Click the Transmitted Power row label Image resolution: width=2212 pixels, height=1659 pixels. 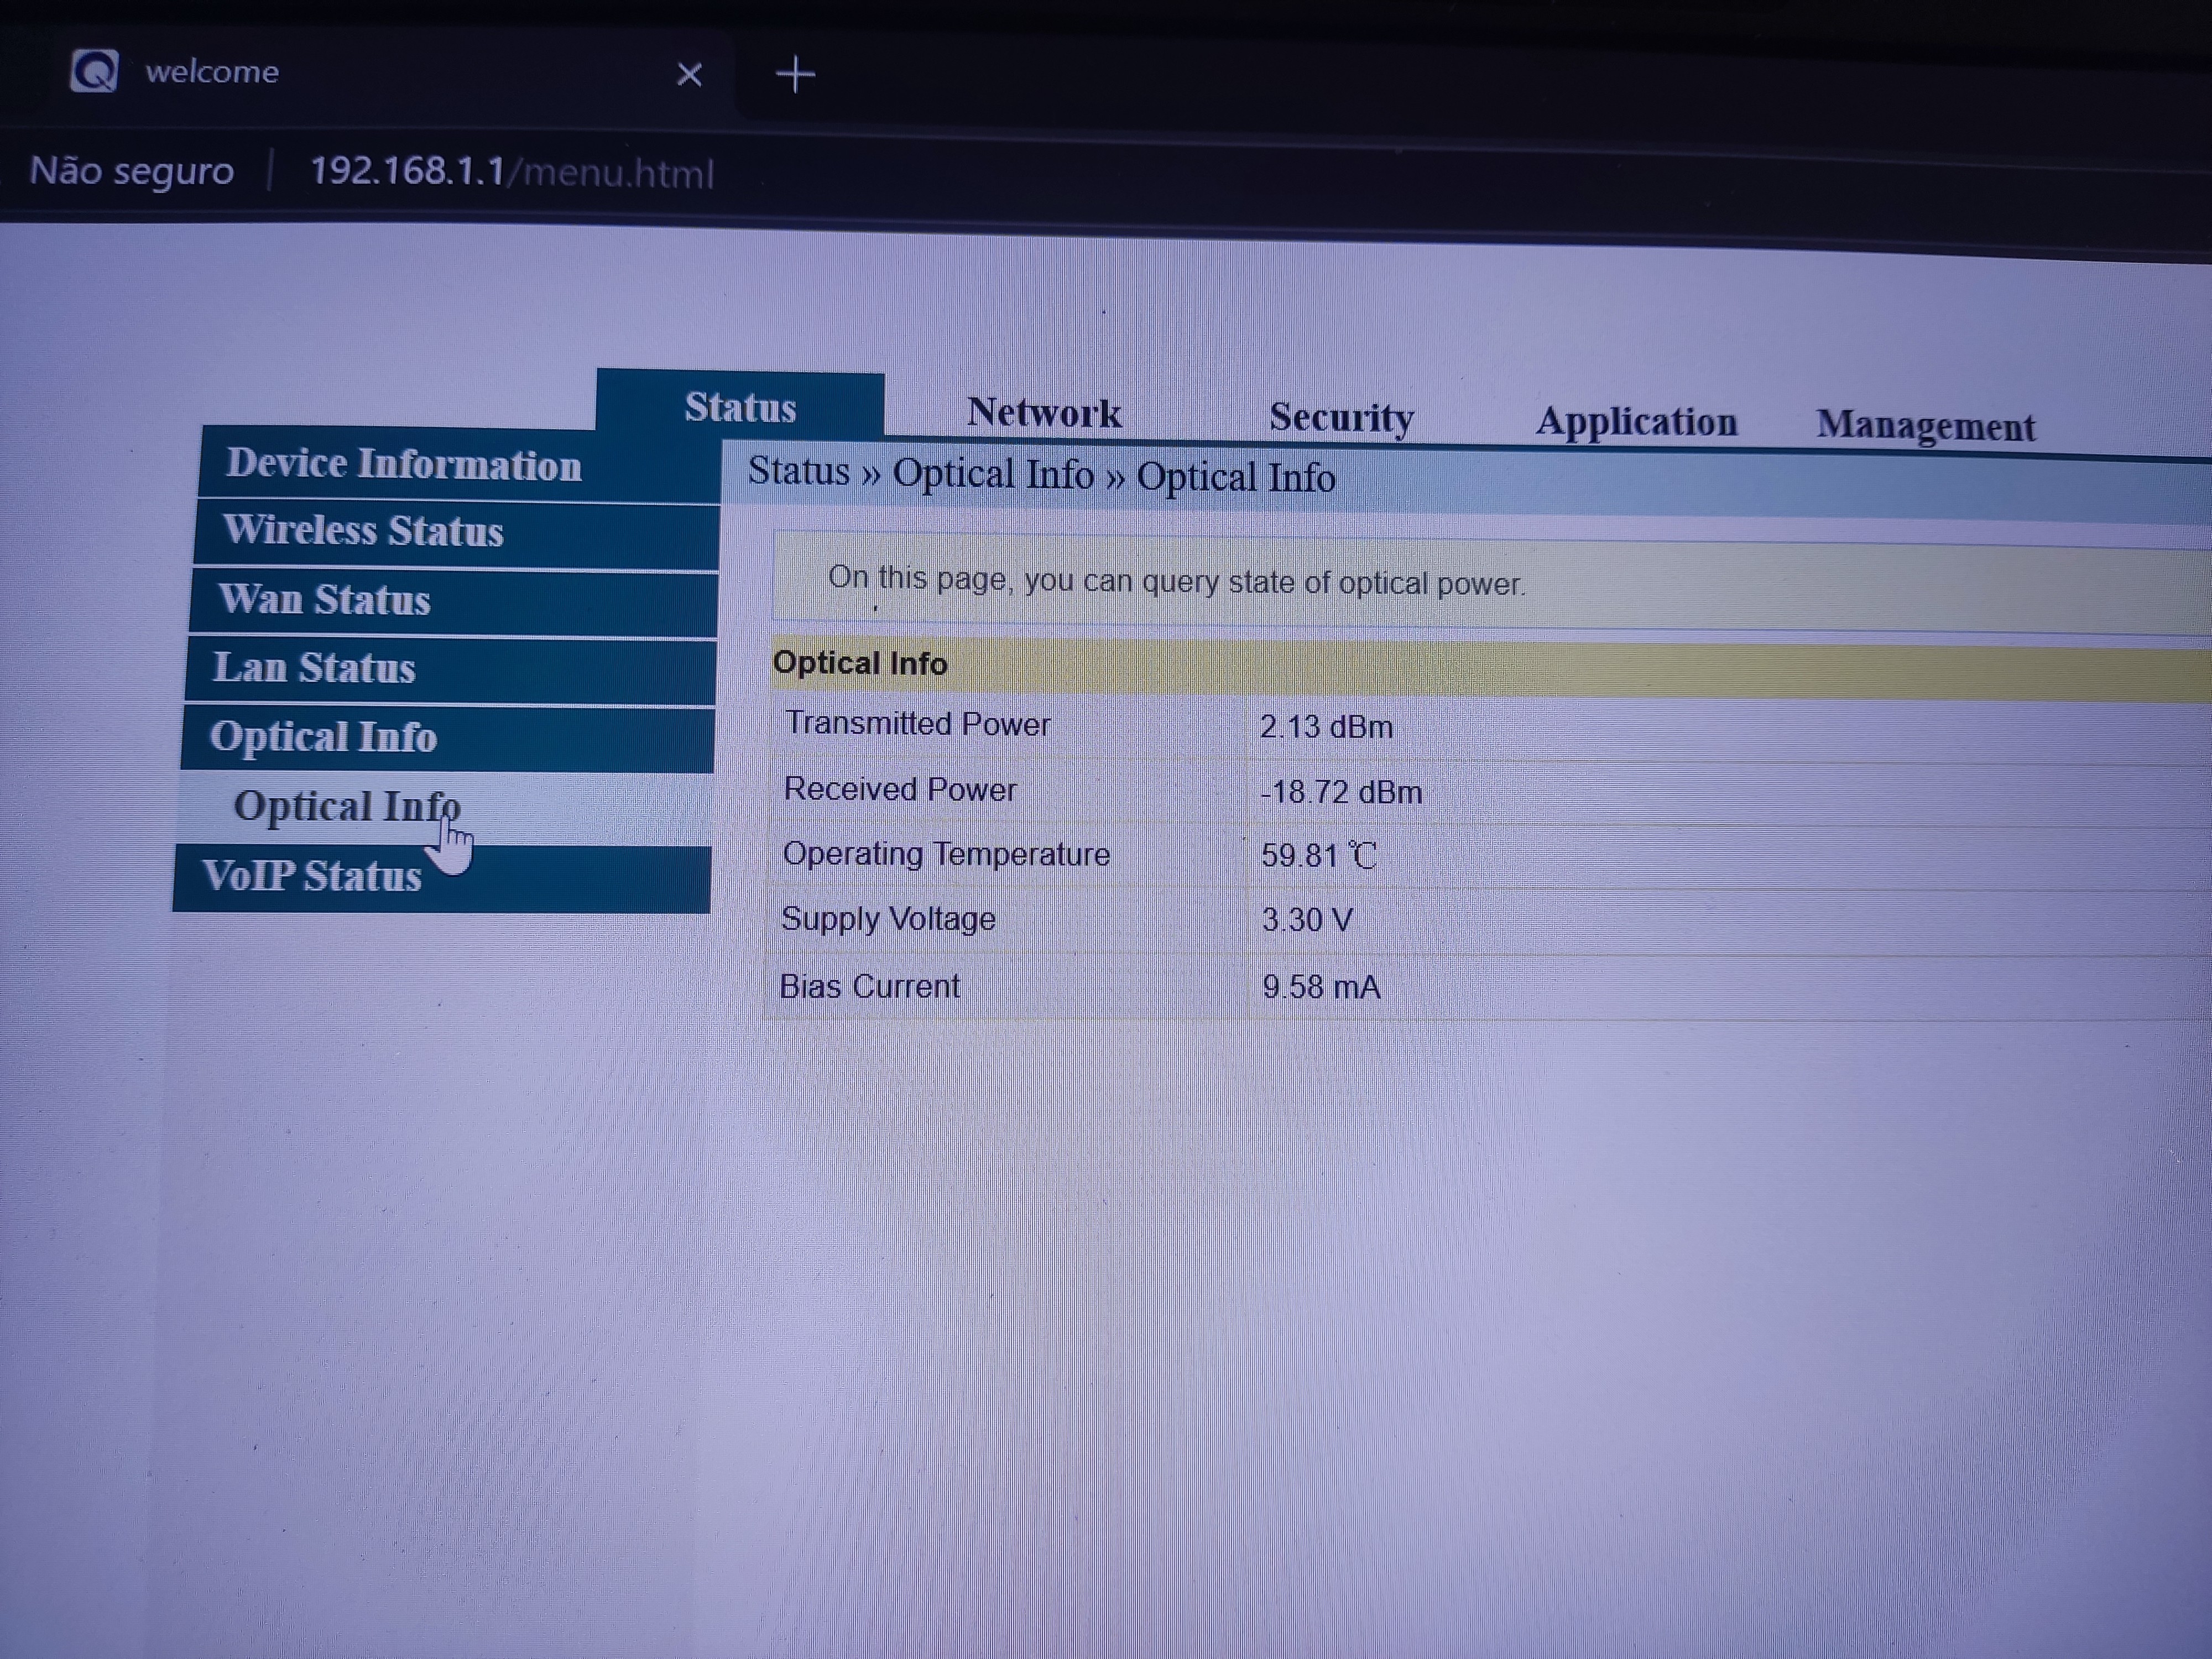(917, 724)
